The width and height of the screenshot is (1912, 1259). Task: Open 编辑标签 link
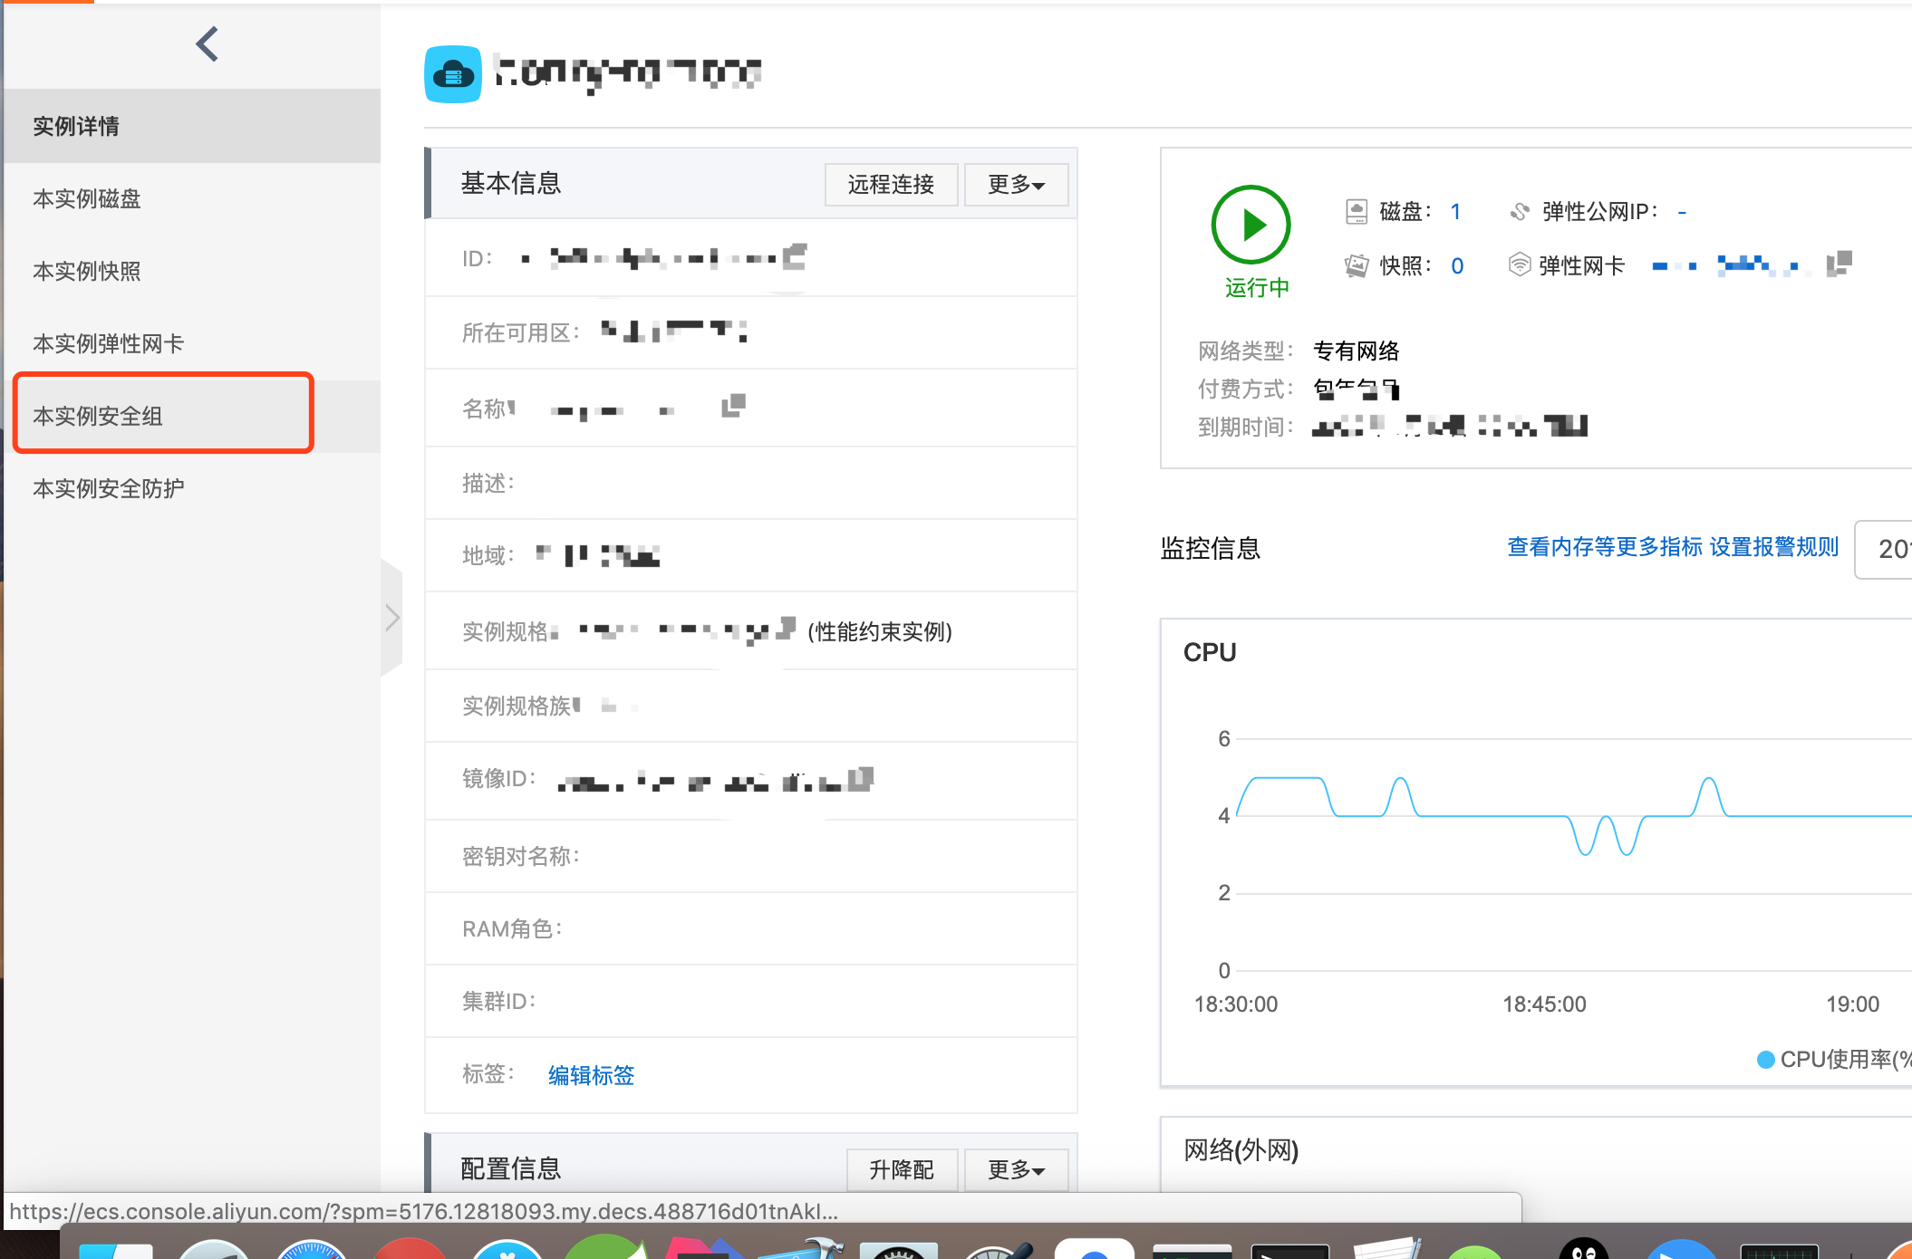point(591,1075)
